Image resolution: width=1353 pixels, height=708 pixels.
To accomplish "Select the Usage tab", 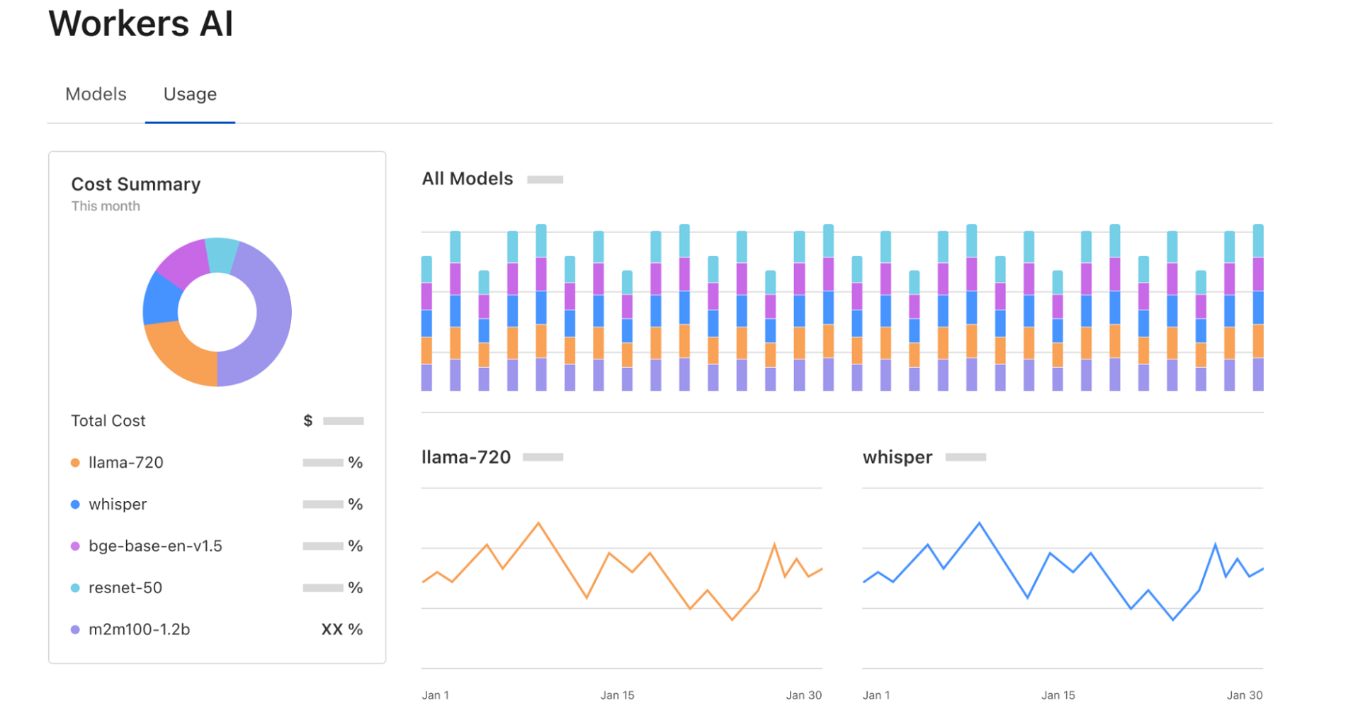I will click(x=190, y=94).
